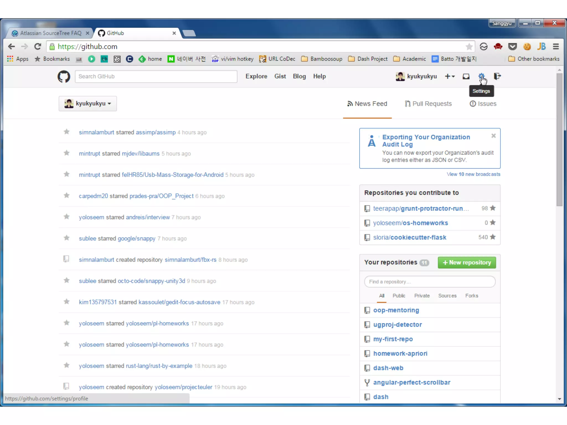The width and height of the screenshot is (567, 425).
Task: Filter repositories by Public
Action: coord(399,296)
